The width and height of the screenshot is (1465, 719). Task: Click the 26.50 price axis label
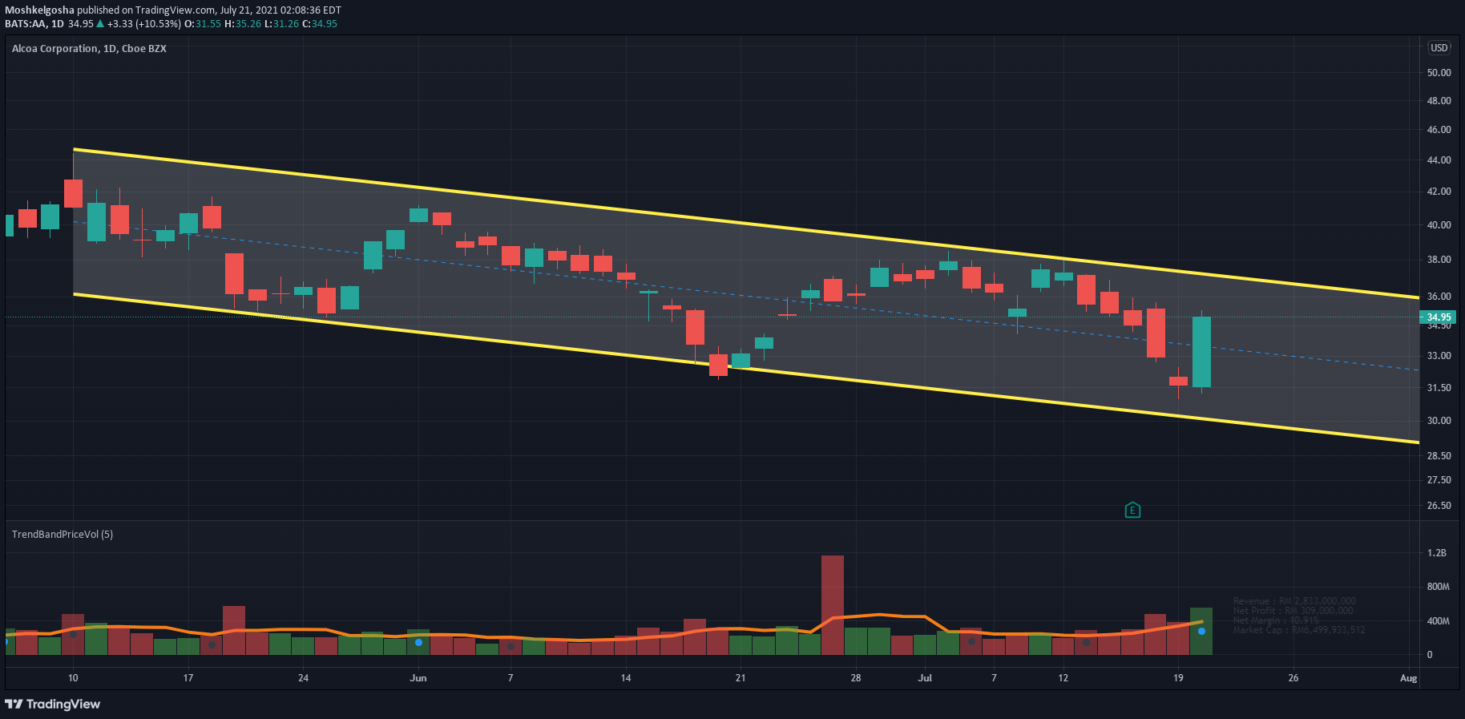click(1439, 506)
